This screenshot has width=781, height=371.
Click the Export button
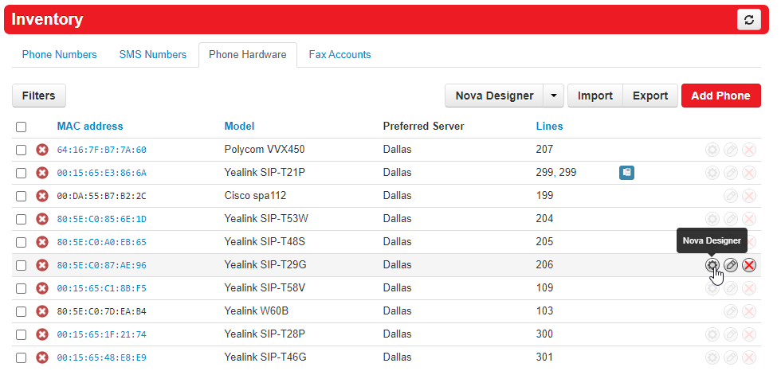pos(650,96)
